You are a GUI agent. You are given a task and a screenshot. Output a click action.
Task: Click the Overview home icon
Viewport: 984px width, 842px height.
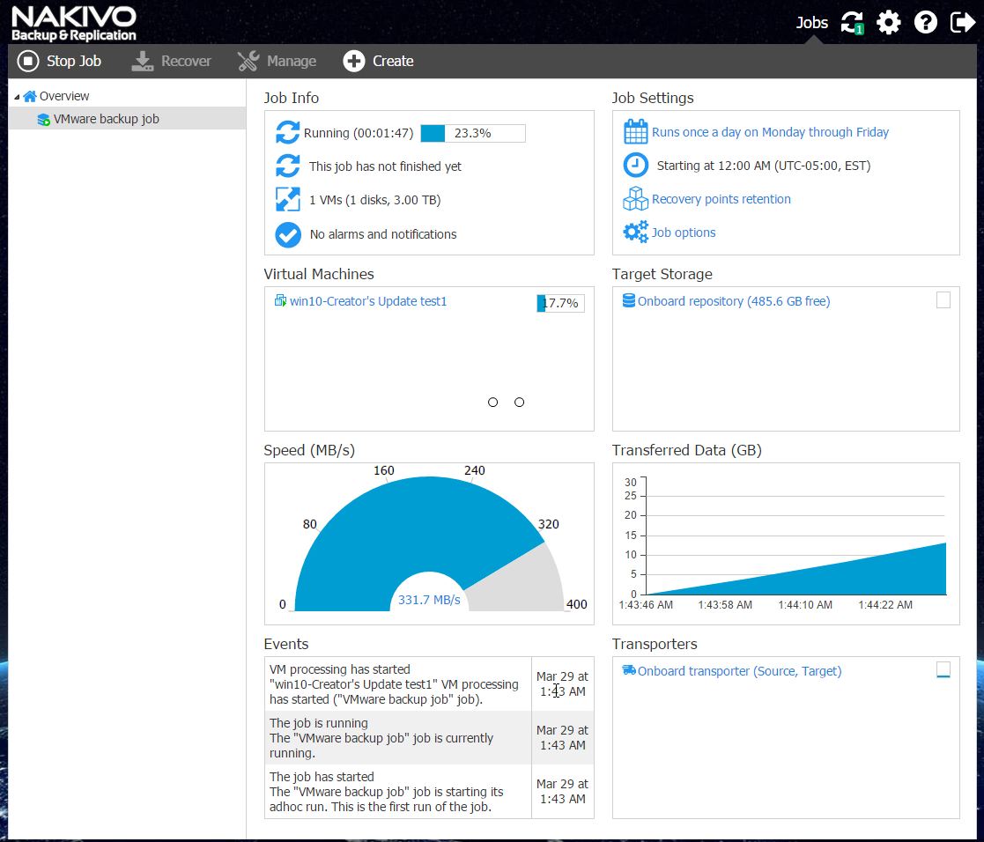point(29,96)
